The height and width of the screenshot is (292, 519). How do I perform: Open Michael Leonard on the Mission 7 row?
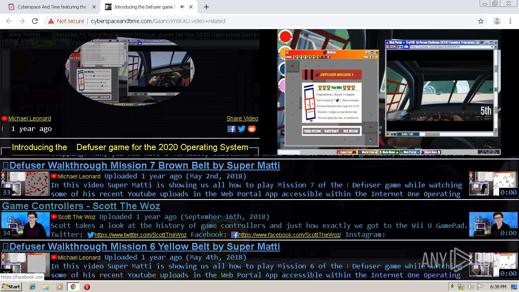(x=79, y=176)
